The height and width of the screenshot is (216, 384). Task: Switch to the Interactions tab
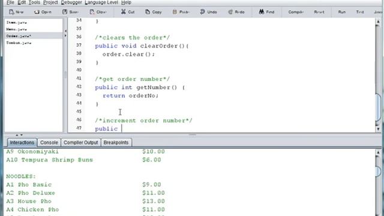click(22, 143)
